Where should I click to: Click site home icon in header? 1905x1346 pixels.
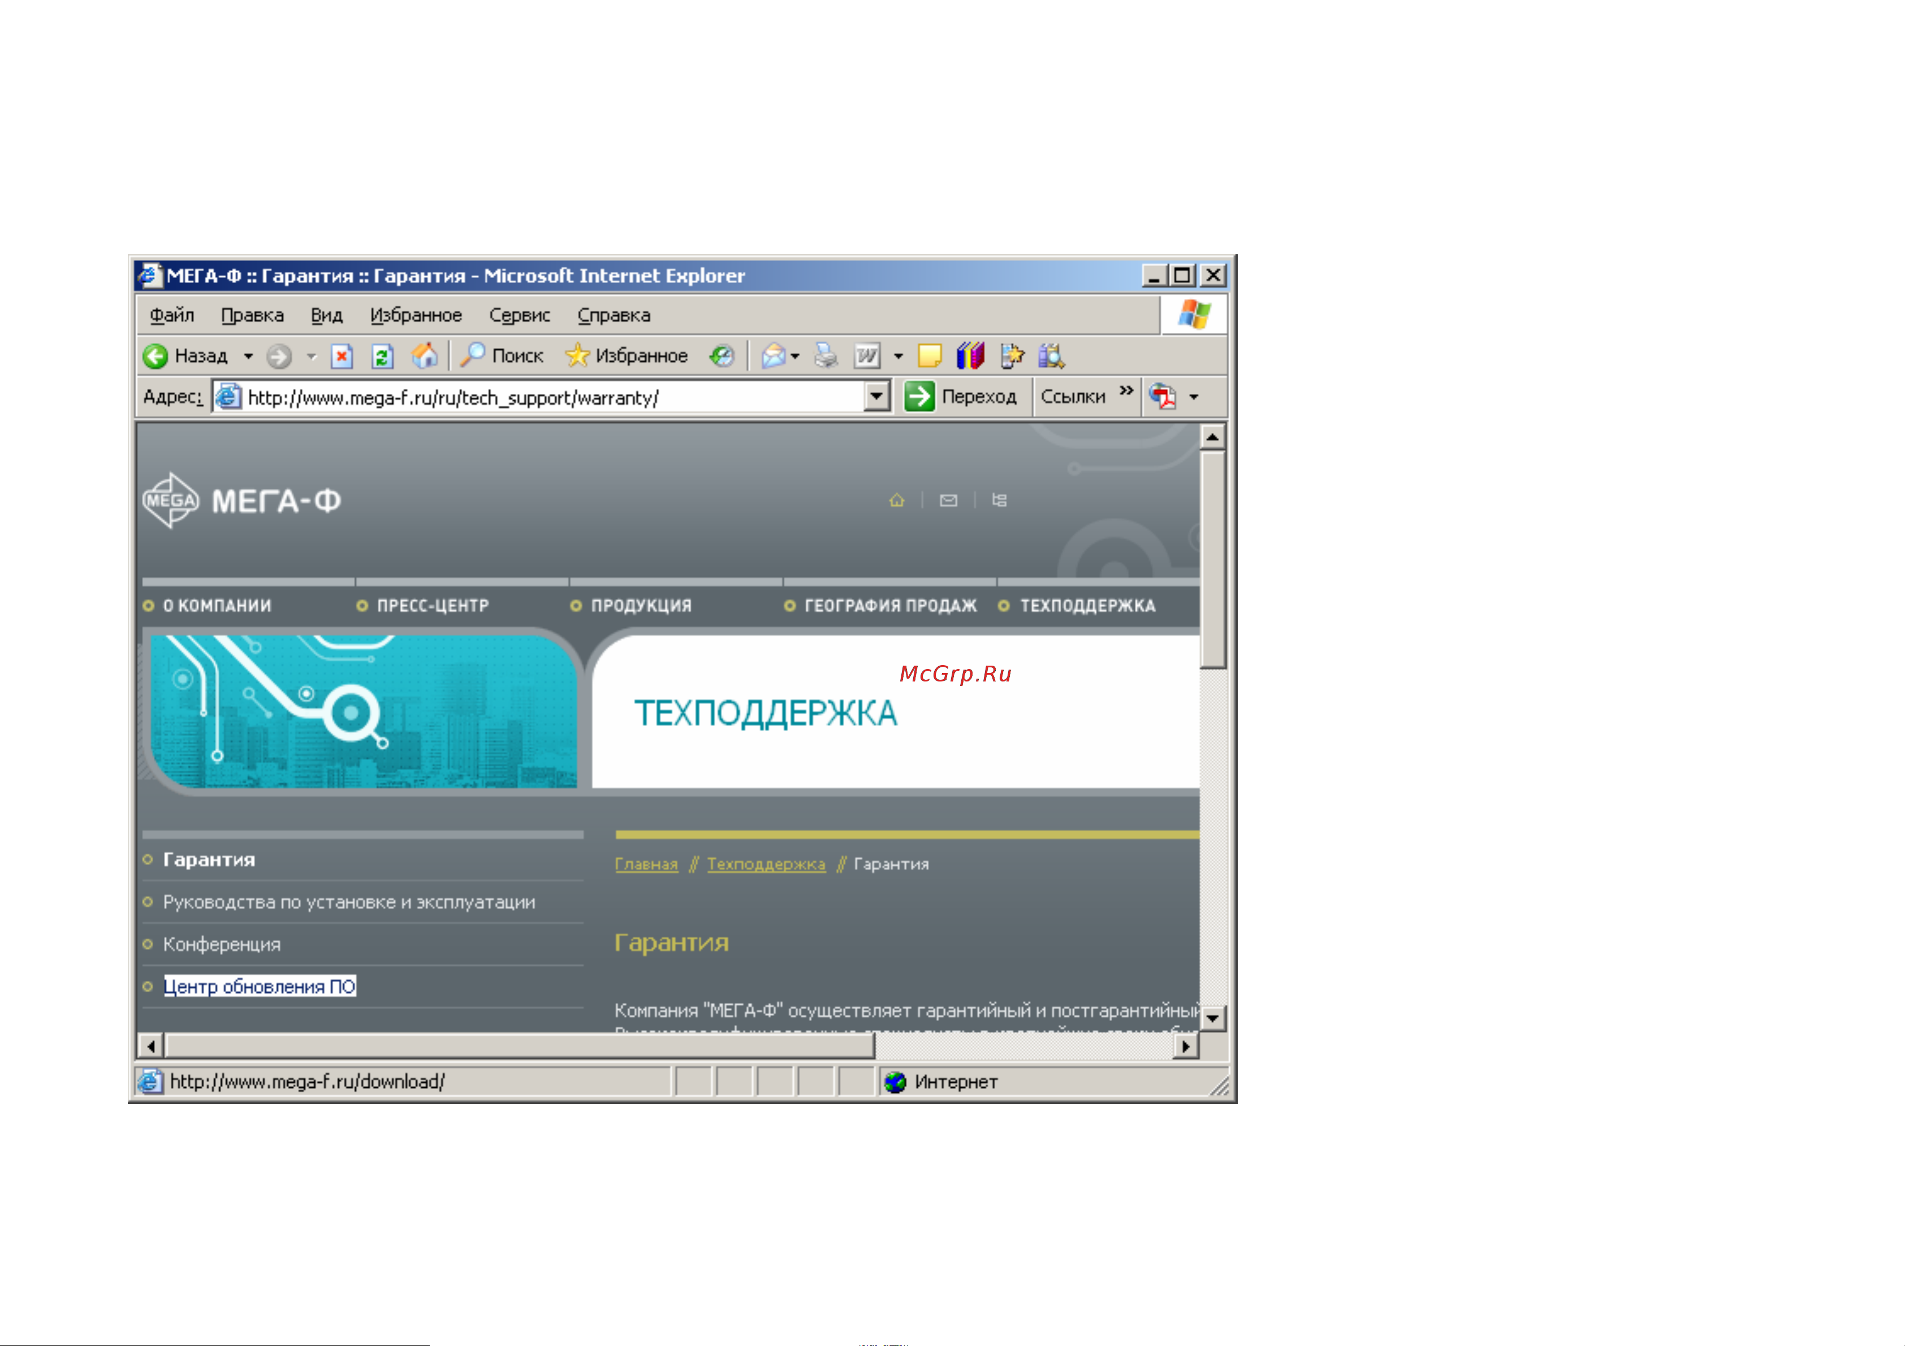[x=897, y=500]
